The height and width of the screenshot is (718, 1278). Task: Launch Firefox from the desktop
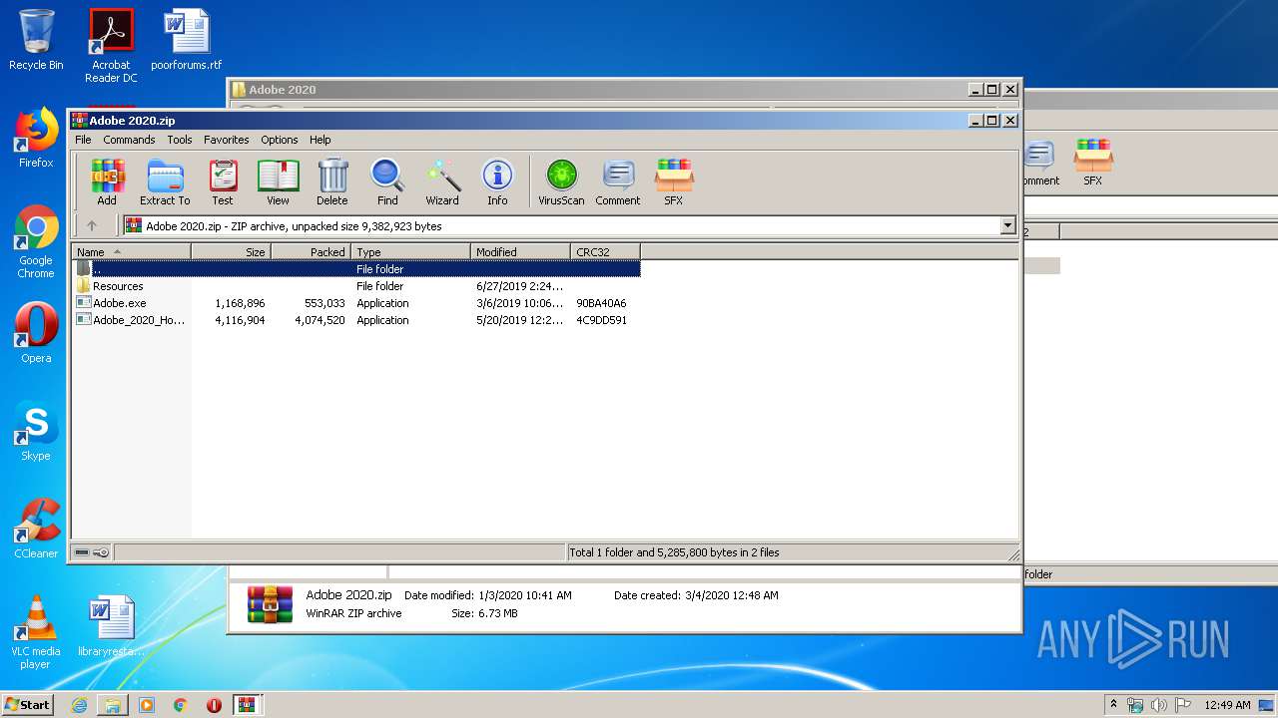pos(36,138)
